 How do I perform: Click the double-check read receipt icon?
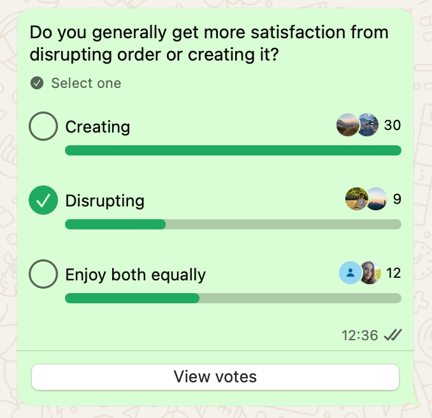pos(392,335)
